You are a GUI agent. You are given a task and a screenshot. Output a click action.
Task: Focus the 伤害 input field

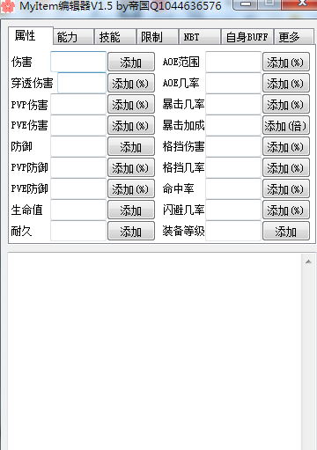(78, 62)
